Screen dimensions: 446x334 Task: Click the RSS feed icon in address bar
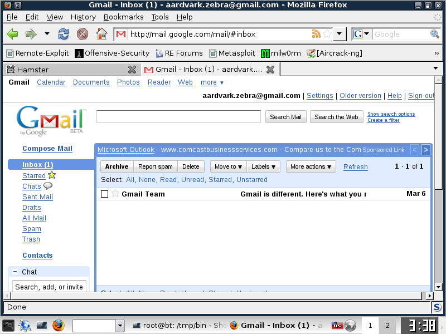(x=316, y=34)
